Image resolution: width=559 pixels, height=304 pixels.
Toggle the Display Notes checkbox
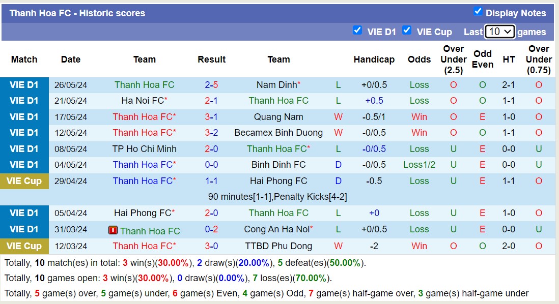click(x=478, y=11)
